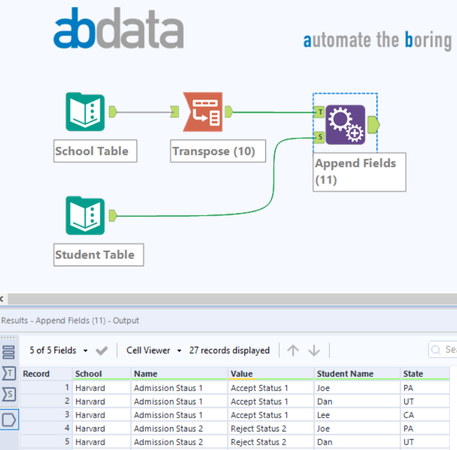The image size is (457, 450).
Task: Click the S input anchor of Append Fields
Action: [x=319, y=137]
